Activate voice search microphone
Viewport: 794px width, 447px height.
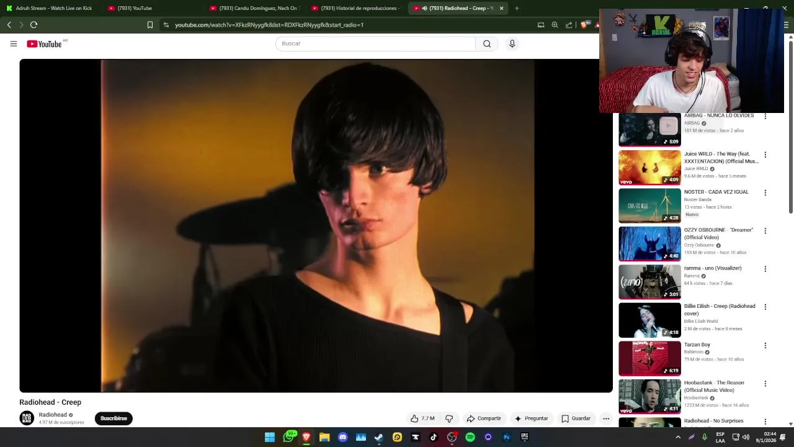click(512, 43)
